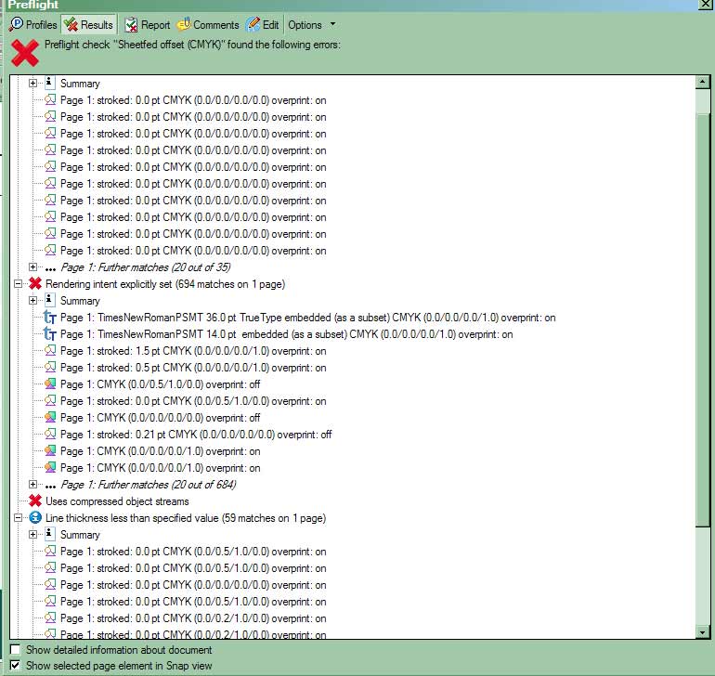Select 'stroked: 0.0 pt CMYK (0.0/0.5/1.0/0.0)' under Rendering intent
Image resolution: width=715 pixels, height=676 pixels.
tap(193, 401)
